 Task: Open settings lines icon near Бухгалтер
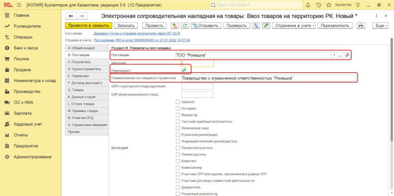click(x=358, y=5)
